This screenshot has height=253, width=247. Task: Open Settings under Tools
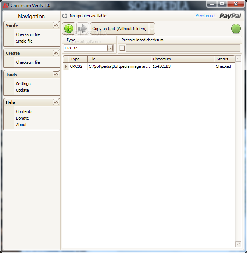click(23, 84)
